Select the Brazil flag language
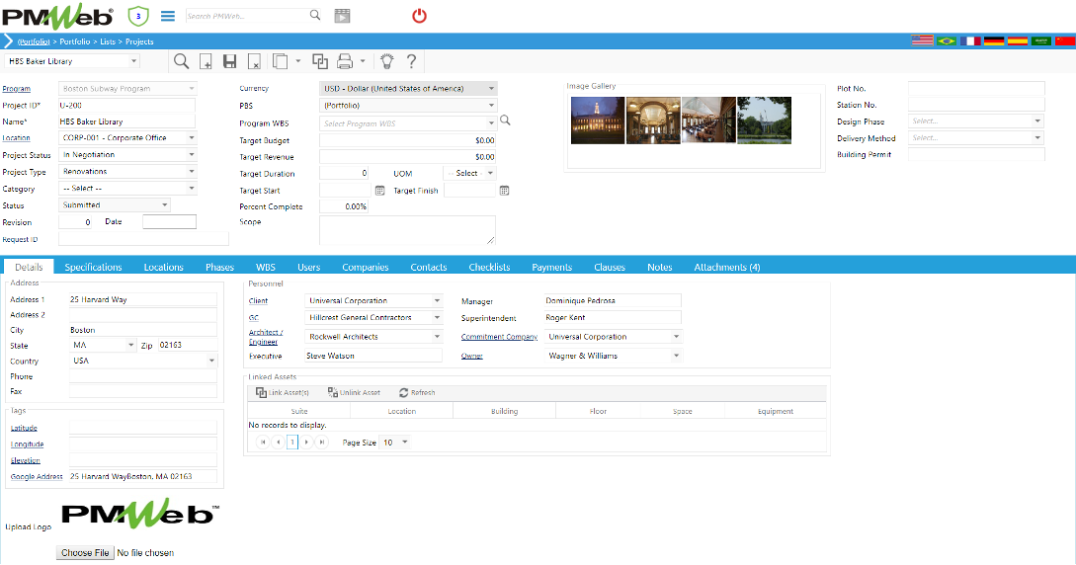The height and width of the screenshot is (565, 1076). click(947, 41)
